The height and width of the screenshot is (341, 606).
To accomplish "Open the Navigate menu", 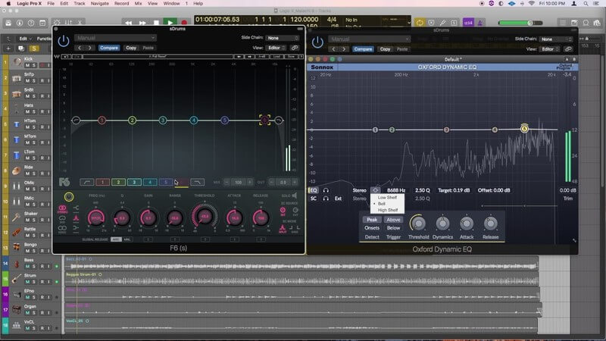I will point(100,4).
